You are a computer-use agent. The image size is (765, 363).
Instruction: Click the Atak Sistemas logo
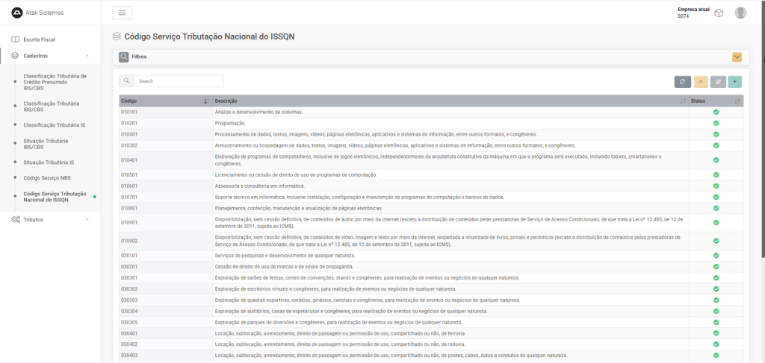click(x=17, y=13)
